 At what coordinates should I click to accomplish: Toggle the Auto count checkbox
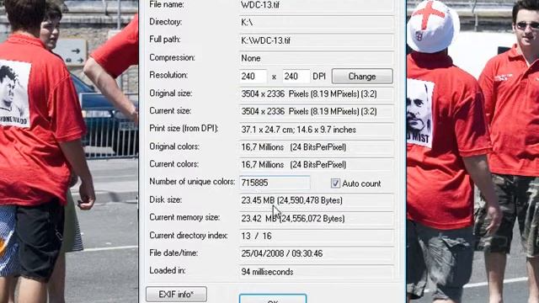point(335,183)
